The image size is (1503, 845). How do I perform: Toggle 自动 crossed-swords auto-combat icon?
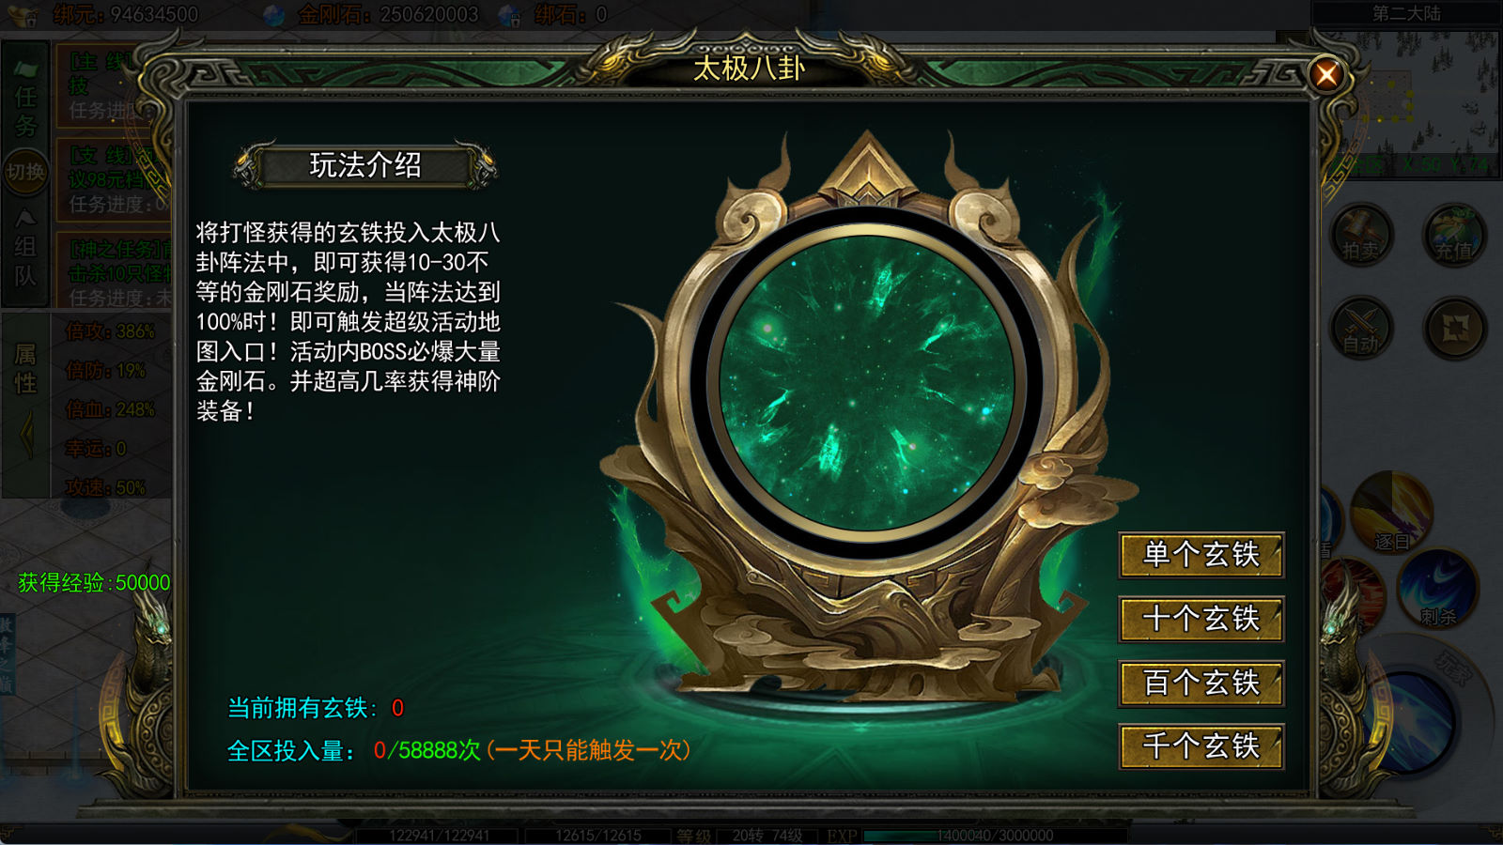tap(1361, 329)
